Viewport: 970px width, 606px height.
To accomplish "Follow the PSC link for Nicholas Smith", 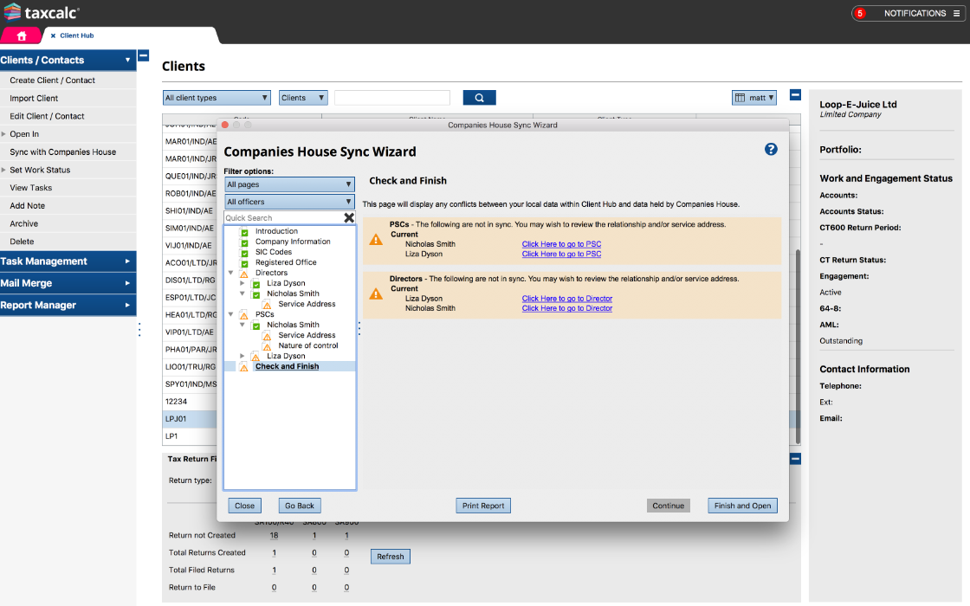I will (x=562, y=244).
